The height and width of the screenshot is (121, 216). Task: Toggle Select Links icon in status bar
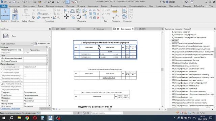coord(178,113)
